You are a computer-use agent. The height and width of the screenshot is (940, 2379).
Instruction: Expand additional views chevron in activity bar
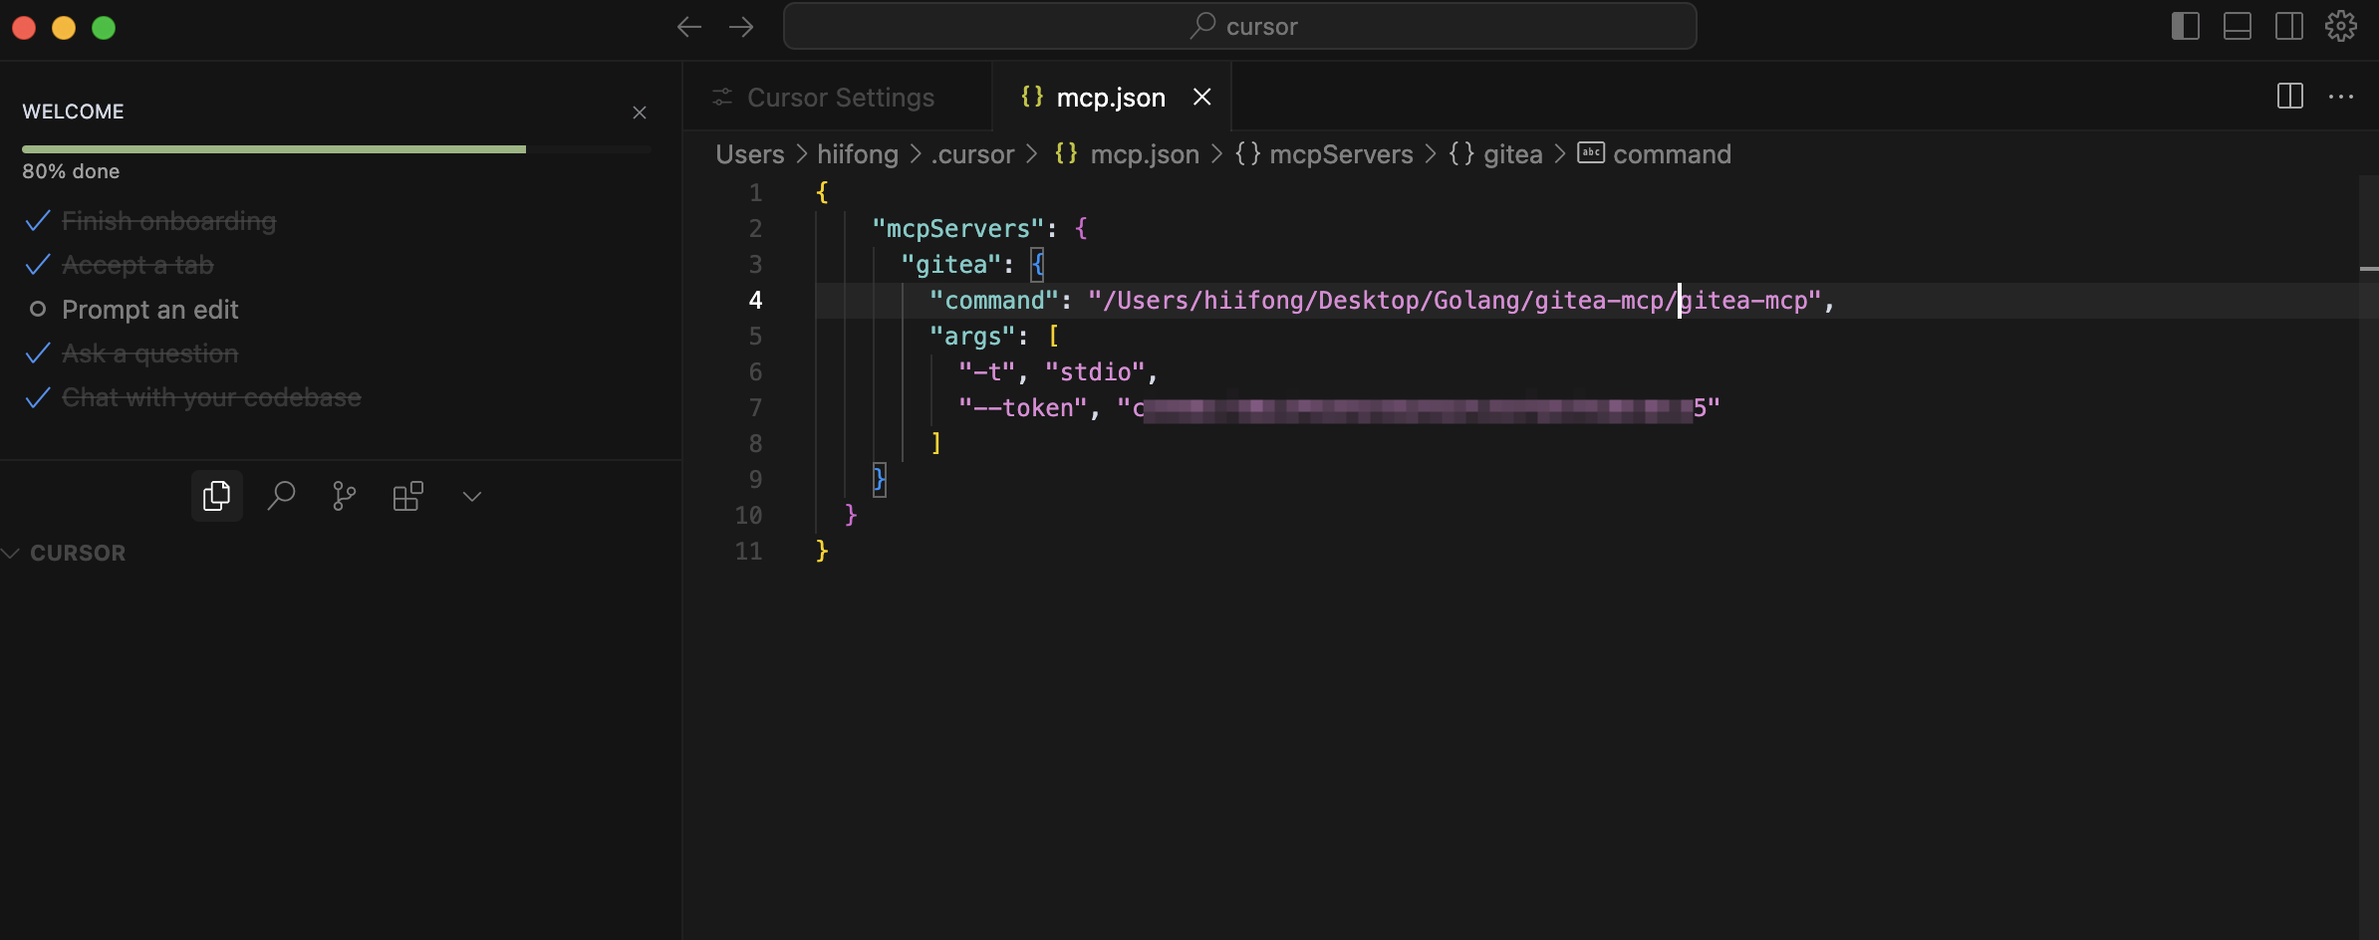[x=472, y=496]
